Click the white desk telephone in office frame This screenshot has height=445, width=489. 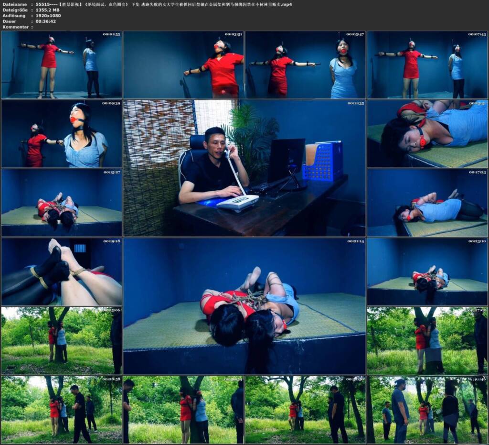pyautogui.click(x=237, y=203)
